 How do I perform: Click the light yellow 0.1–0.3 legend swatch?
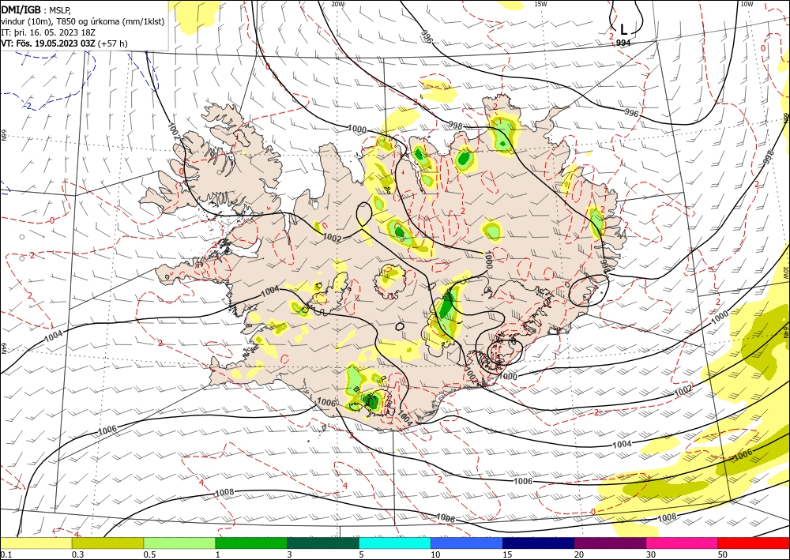pyautogui.click(x=36, y=543)
